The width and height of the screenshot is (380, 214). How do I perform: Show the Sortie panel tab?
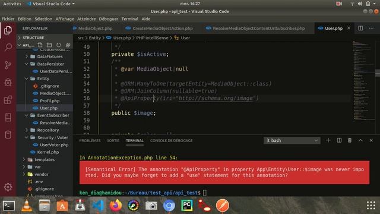113,140
